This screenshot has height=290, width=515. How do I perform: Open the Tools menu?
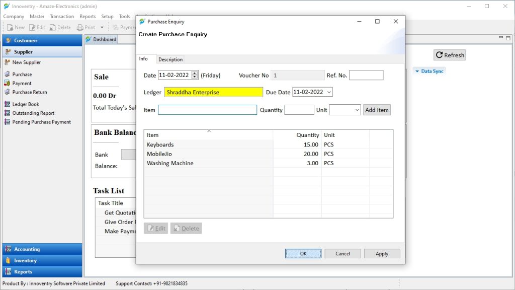pyautogui.click(x=125, y=17)
